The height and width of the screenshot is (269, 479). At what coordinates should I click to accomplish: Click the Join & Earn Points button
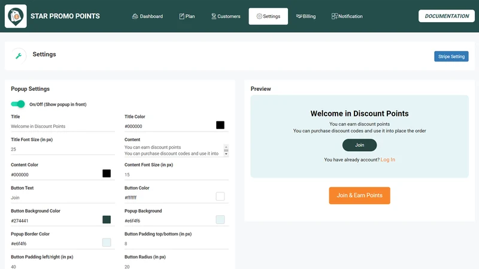[359, 195]
